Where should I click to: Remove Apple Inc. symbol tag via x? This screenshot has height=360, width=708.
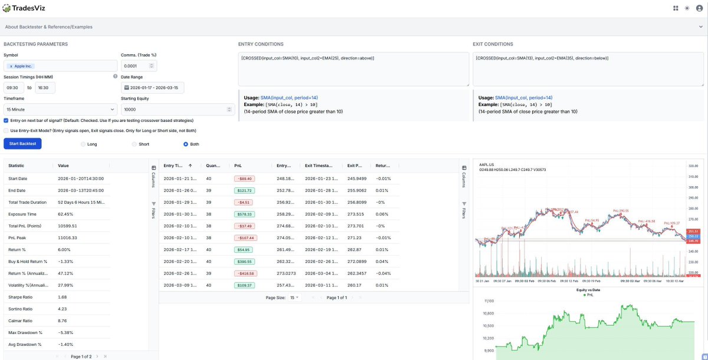click(11, 66)
